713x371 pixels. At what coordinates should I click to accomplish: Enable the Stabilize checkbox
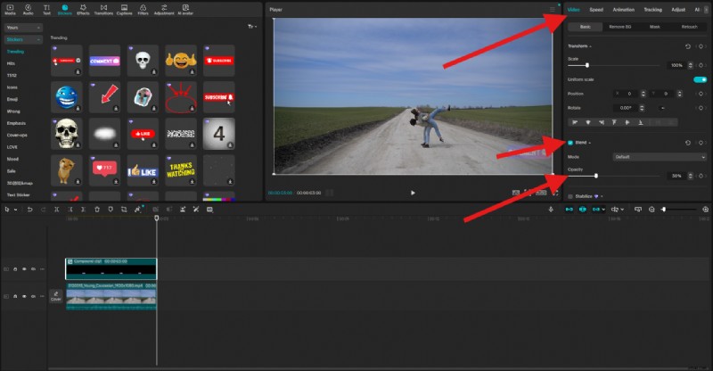coord(570,197)
